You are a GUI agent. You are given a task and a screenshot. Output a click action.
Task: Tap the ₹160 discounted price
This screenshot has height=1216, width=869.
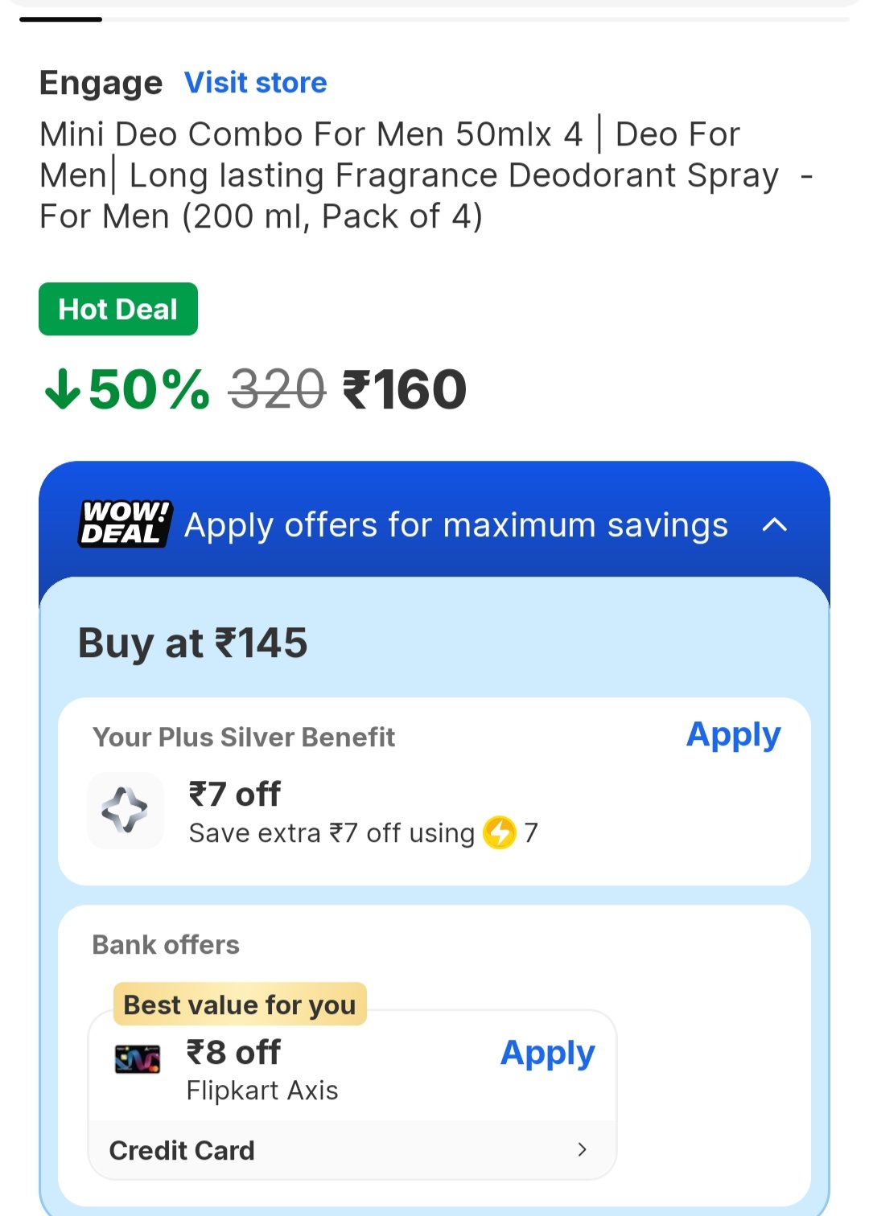click(405, 390)
